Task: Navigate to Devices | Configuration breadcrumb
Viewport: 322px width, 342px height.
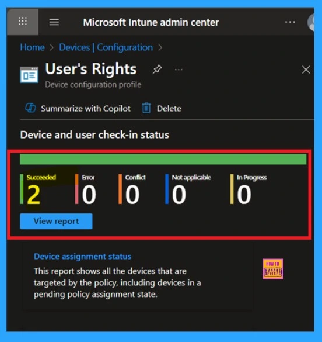Action: (x=106, y=47)
